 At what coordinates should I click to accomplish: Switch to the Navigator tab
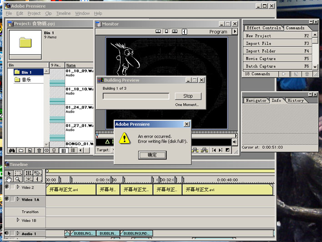[x=256, y=100]
